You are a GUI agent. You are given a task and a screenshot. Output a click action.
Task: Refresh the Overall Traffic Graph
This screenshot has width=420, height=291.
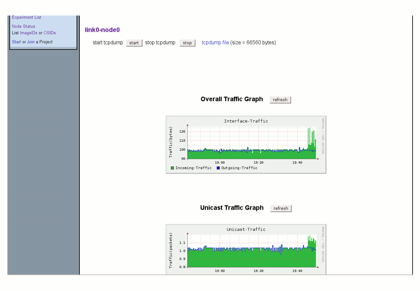tap(280, 100)
